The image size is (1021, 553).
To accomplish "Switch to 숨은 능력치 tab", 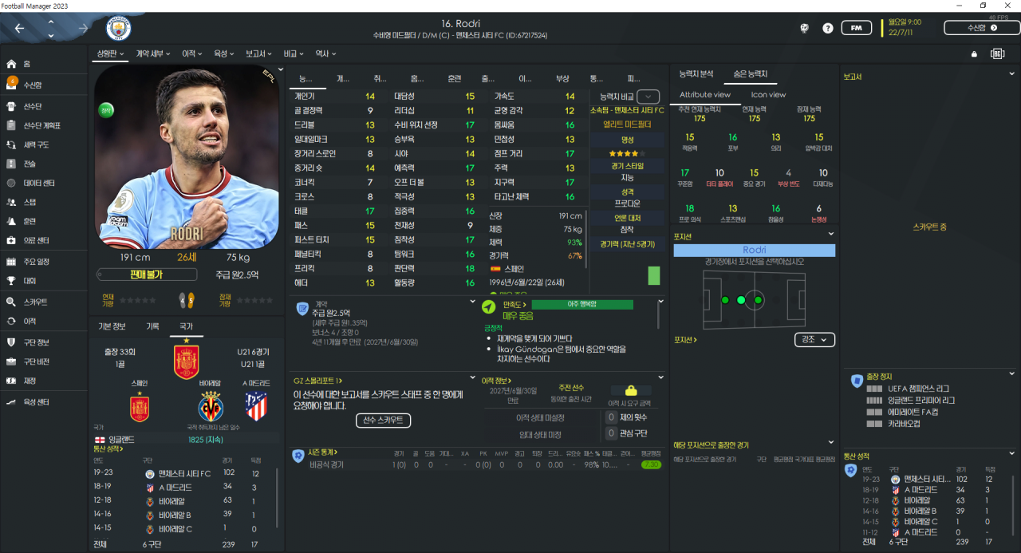I will click(751, 74).
